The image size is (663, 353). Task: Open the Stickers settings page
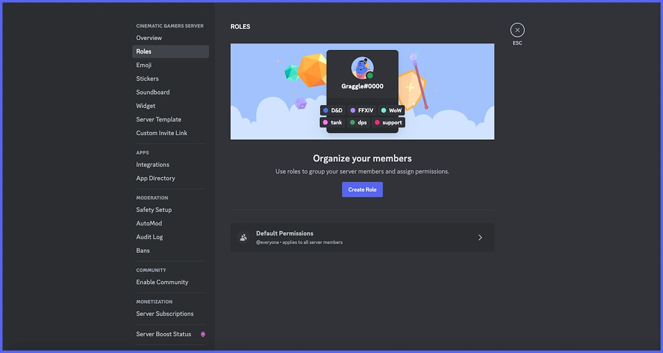(148, 79)
